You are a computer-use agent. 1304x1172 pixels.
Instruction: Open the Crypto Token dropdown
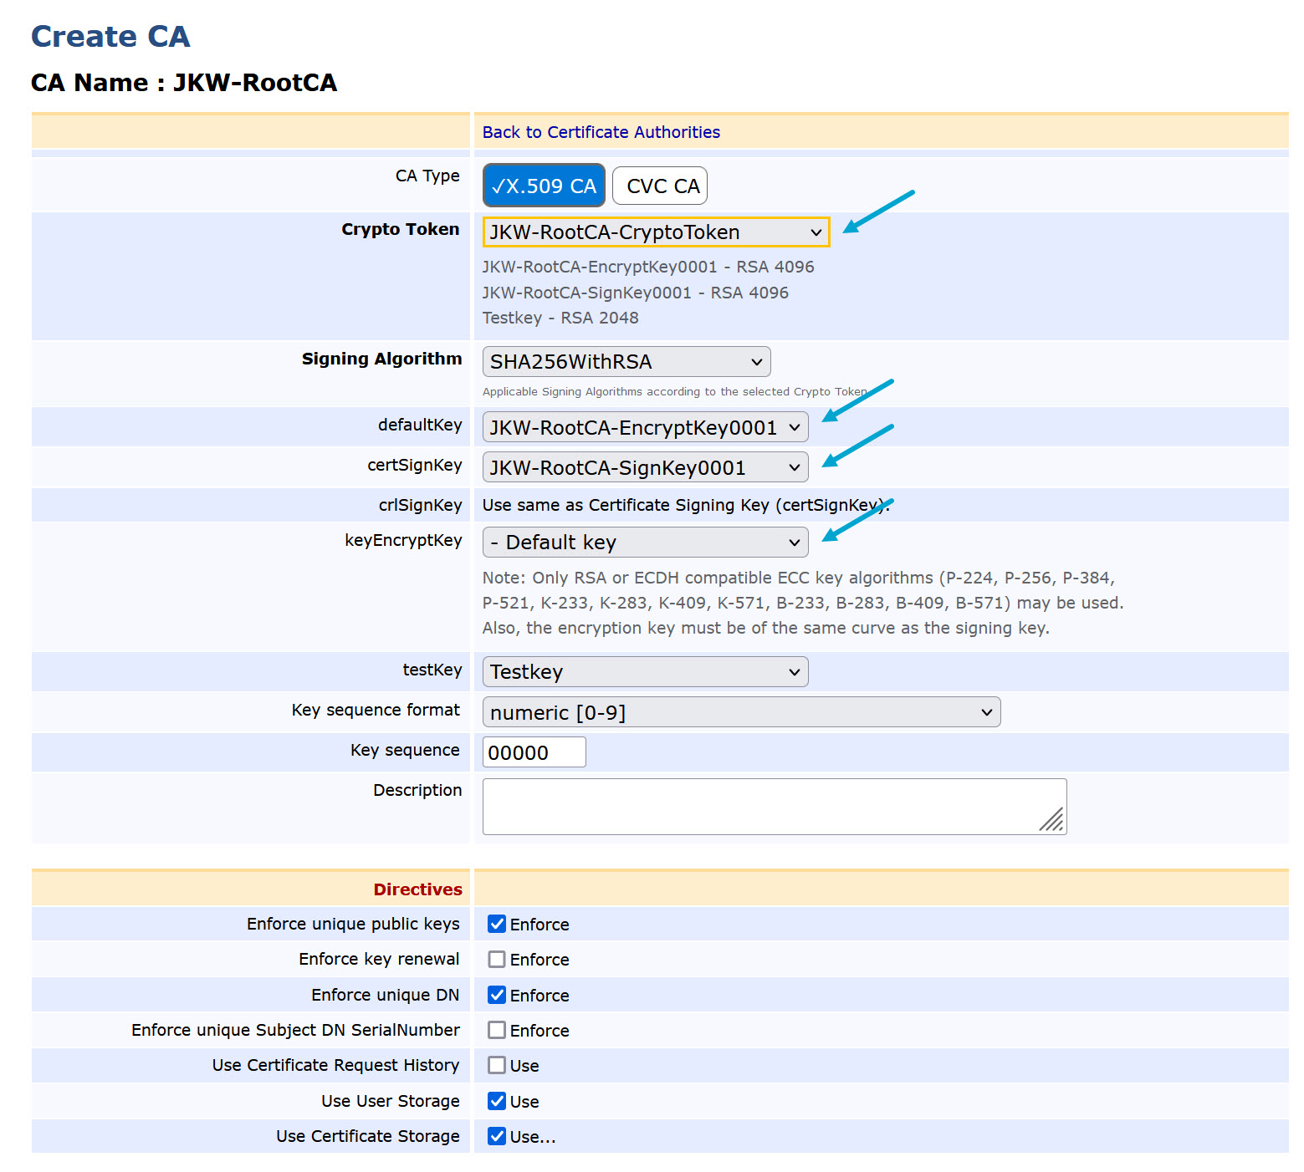(x=656, y=232)
